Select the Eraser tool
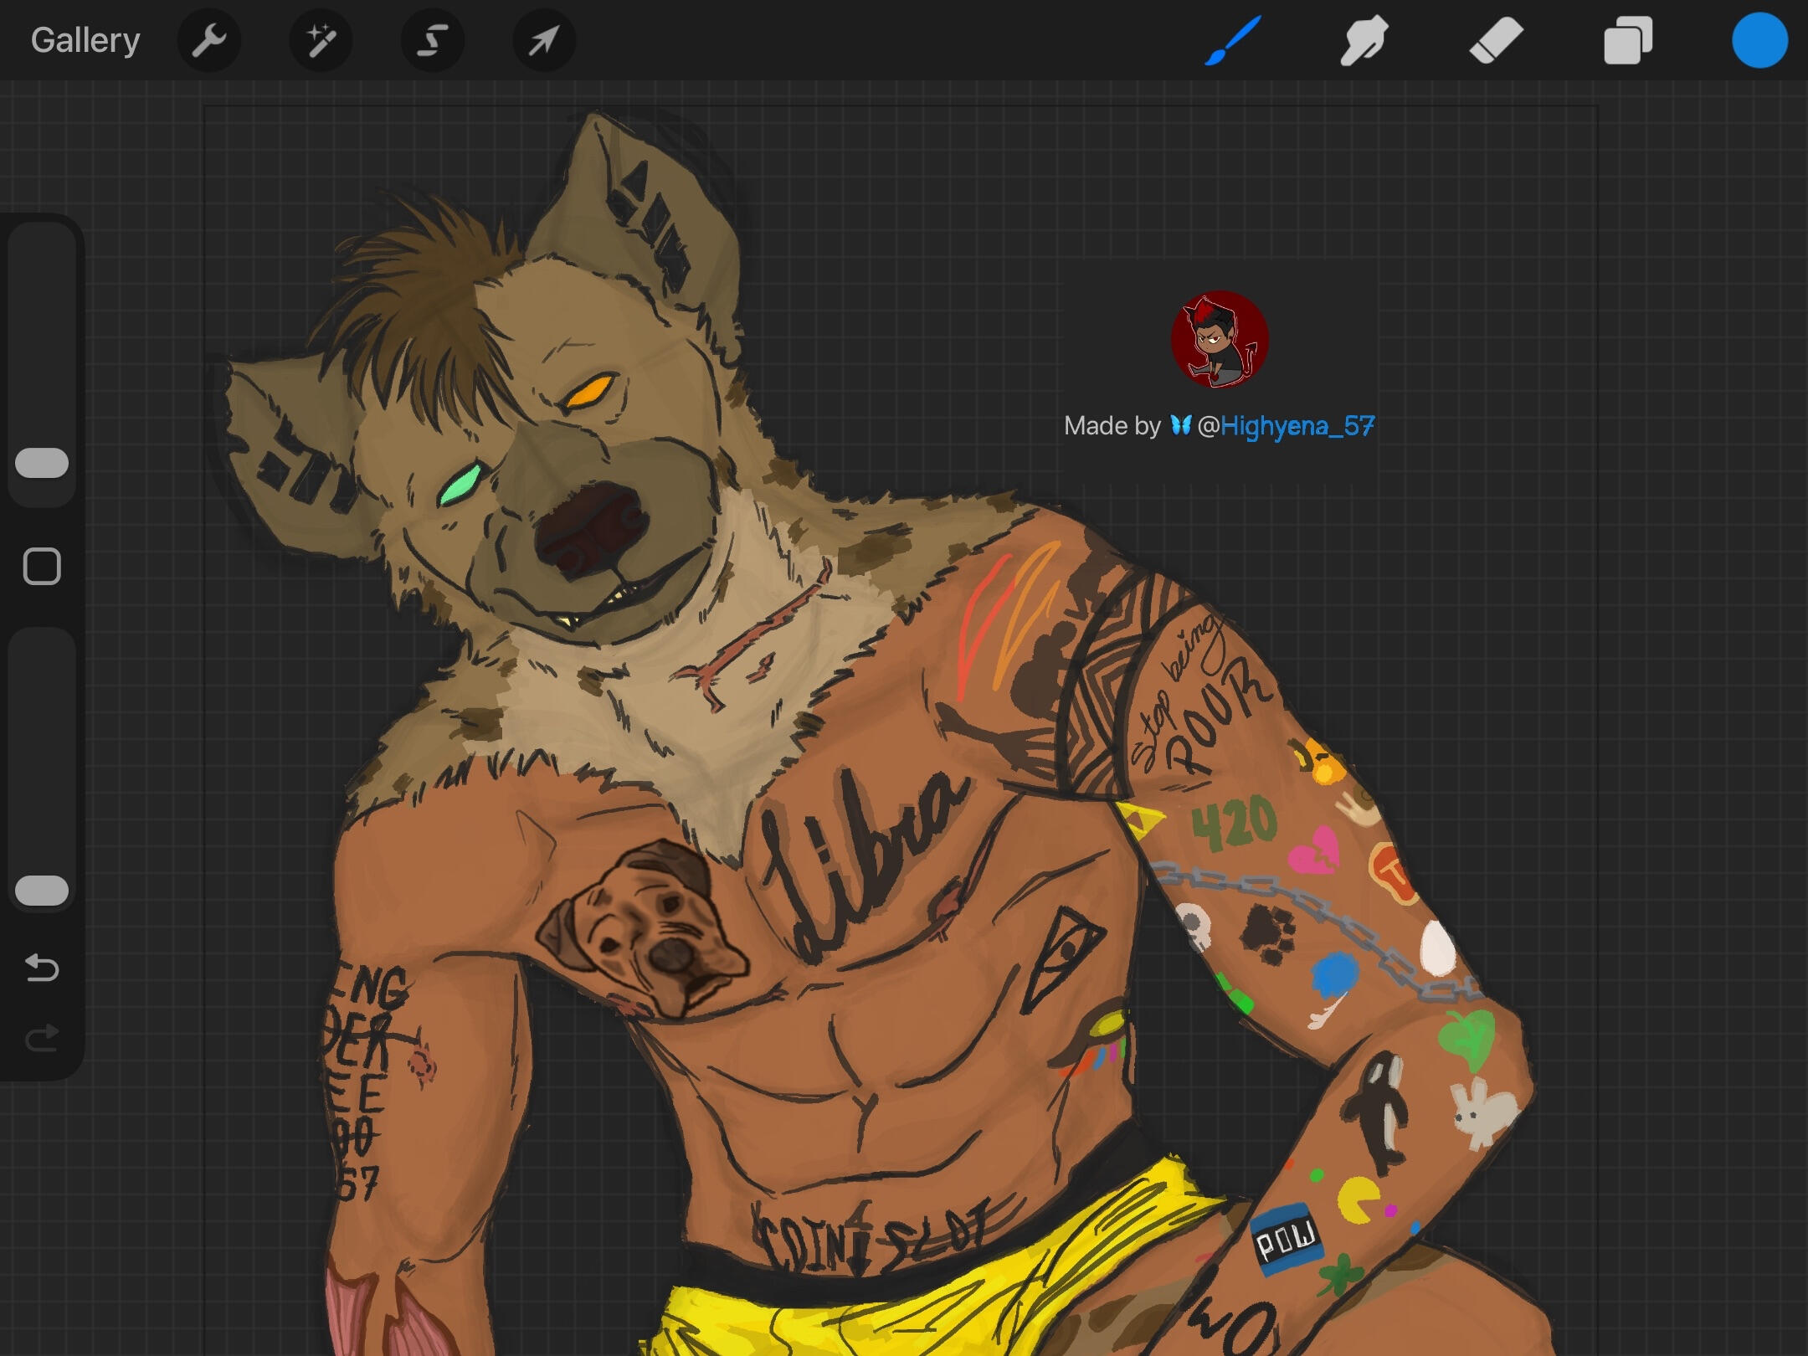Viewport: 1808px width, 1356px height. (1496, 40)
